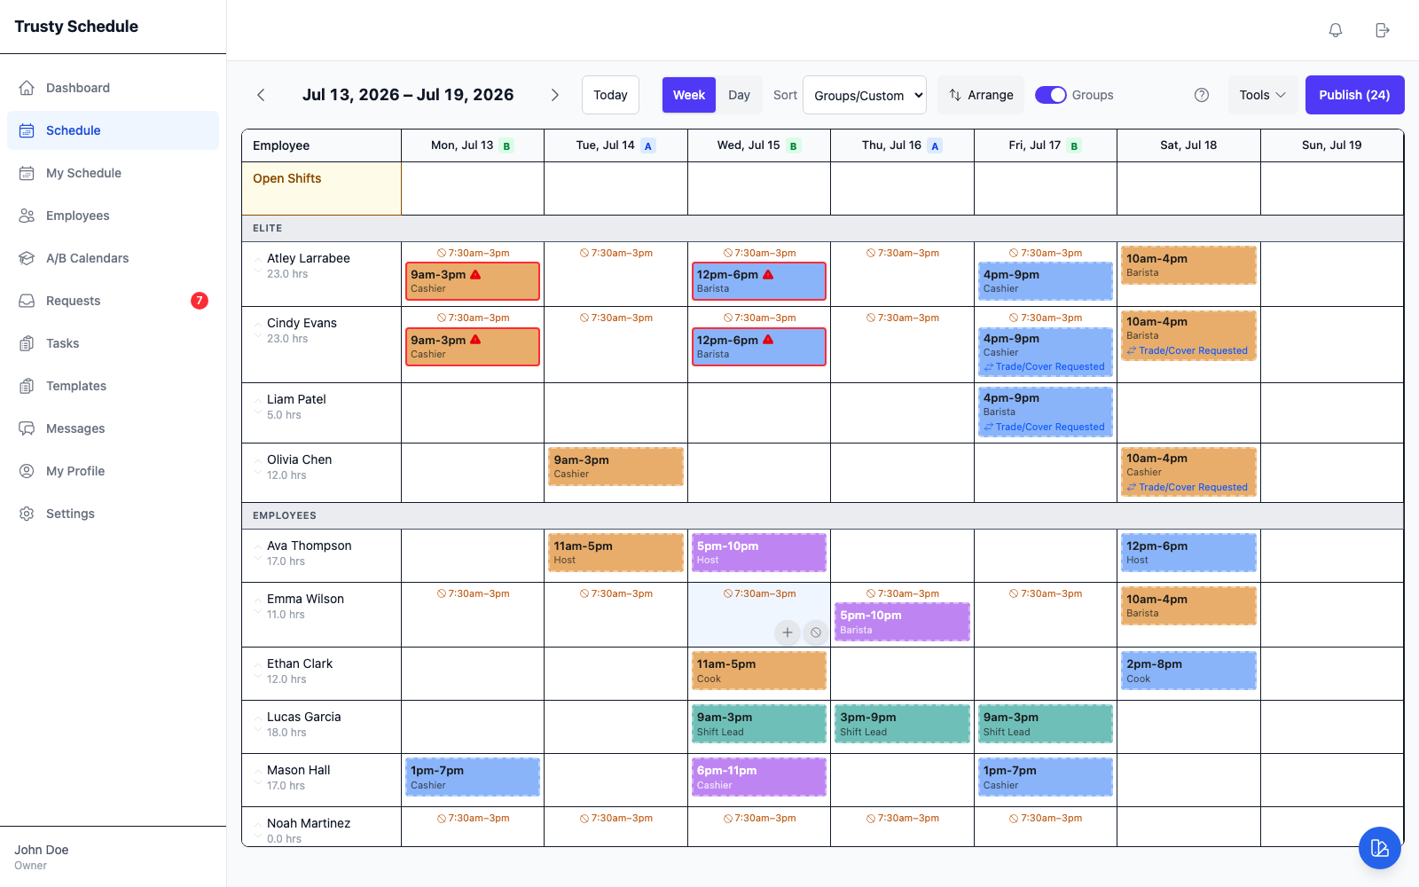Click the Arrange button
1419x887 pixels.
(981, 95)
